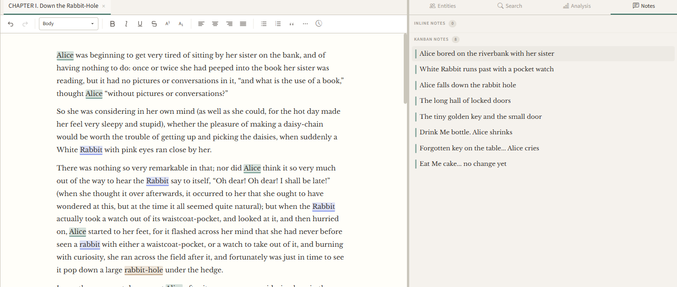Viewport: 677px width, 287px height.
Task: Undo the last edit
Action: 11,24
